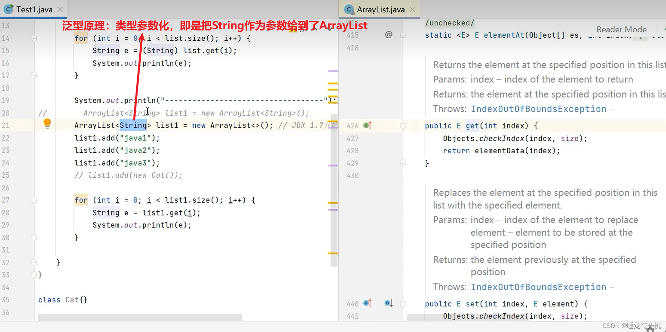Click System.out.println(e) on line 29
The width and height of the screenshot is (666, 332).
coord(142,225)
